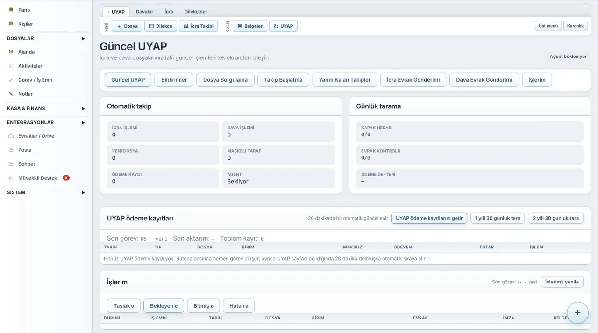Filter İşlerim by Bitmiş
Viewport: 598px width, 333px height.
203,306
